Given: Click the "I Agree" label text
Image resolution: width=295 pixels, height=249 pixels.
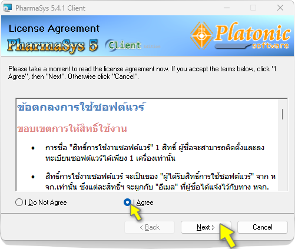Looking at the screenshot, I should tap(143, 202).
